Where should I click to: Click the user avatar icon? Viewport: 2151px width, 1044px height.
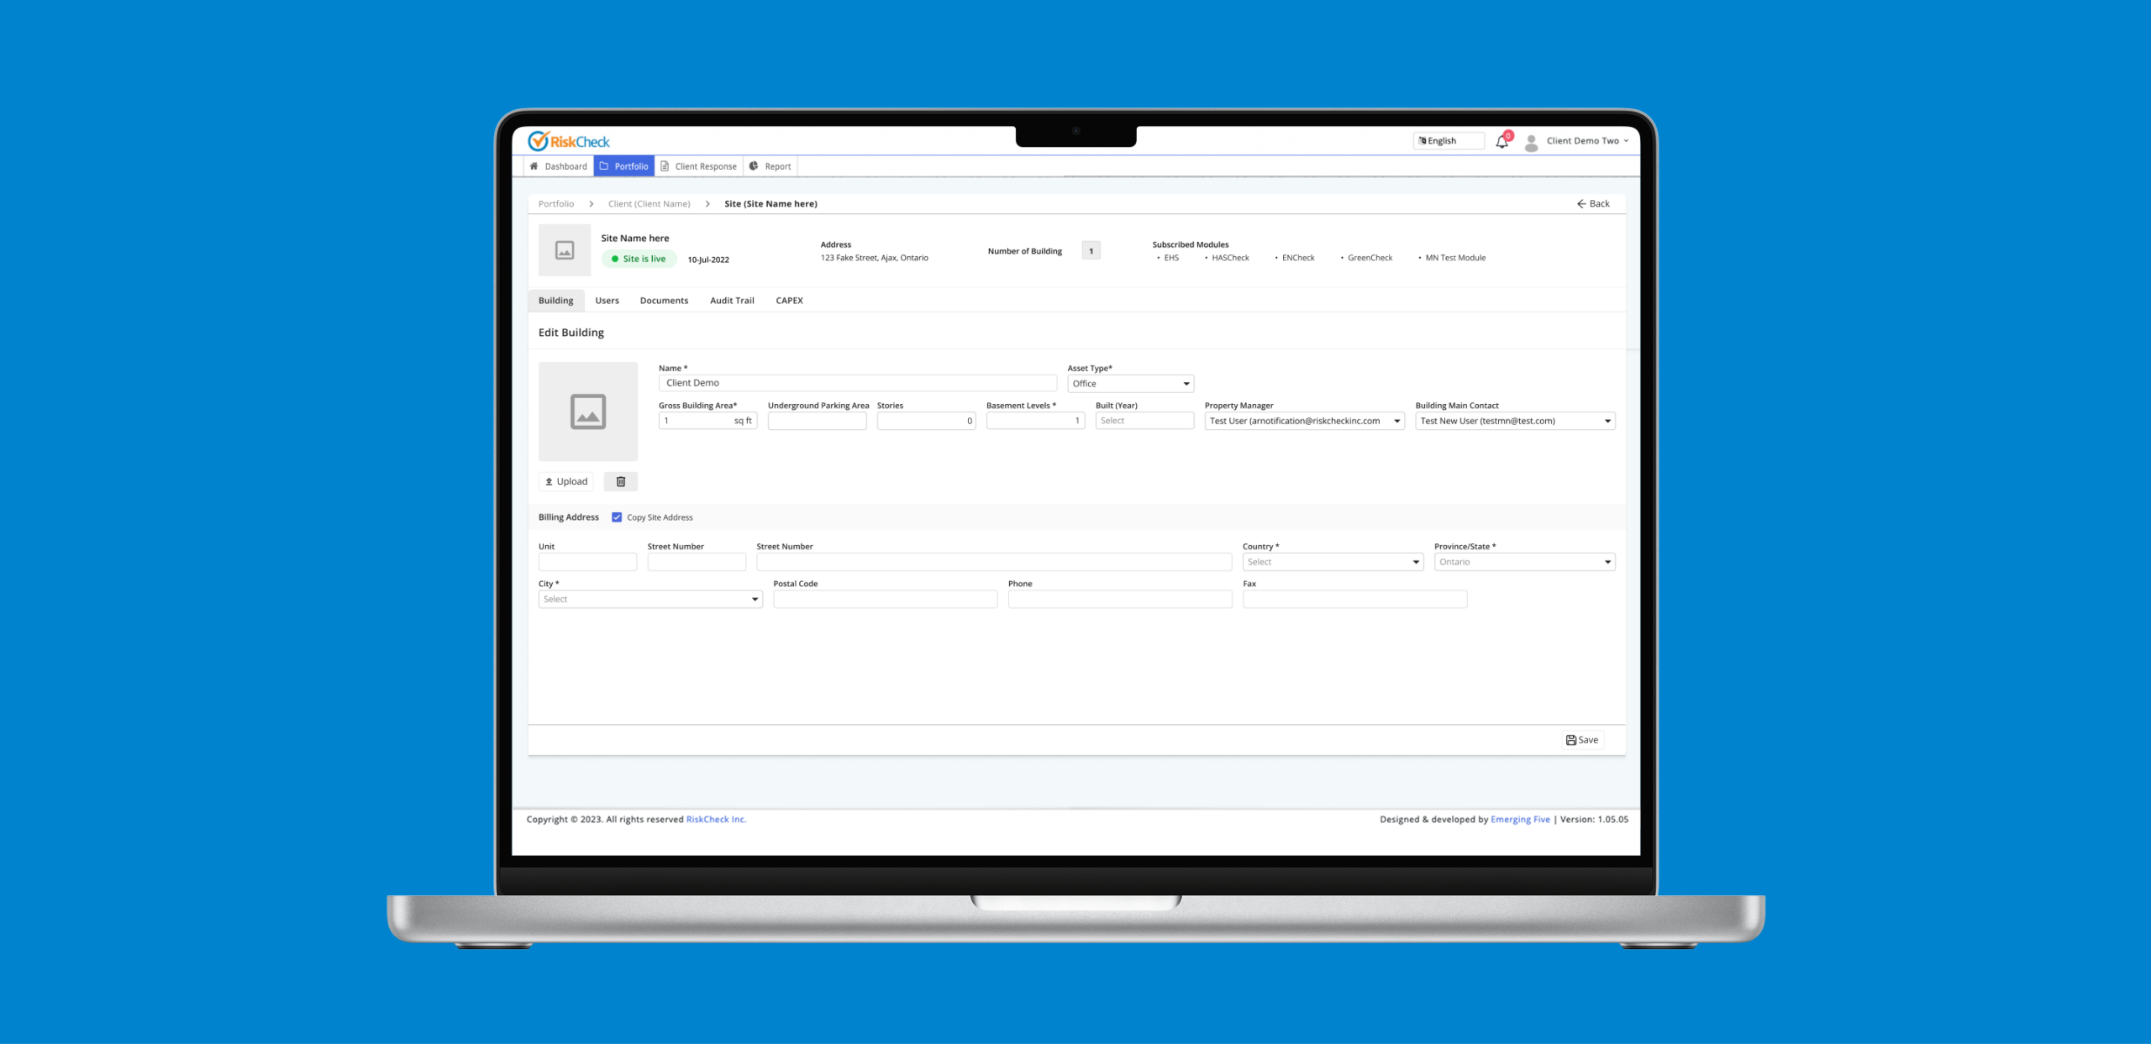1531,142
